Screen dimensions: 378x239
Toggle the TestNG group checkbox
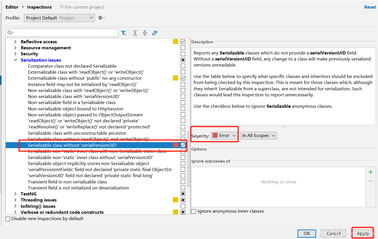(x=183, y=194)
